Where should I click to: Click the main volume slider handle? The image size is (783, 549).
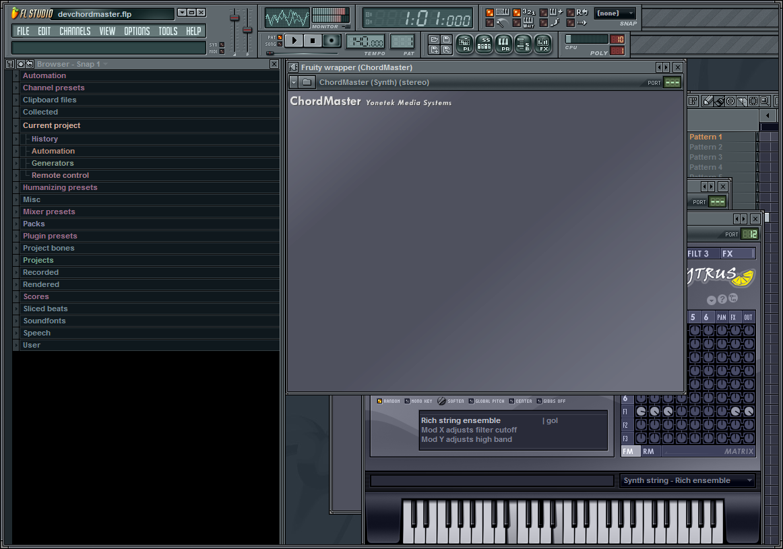click(x=234, y=18)
